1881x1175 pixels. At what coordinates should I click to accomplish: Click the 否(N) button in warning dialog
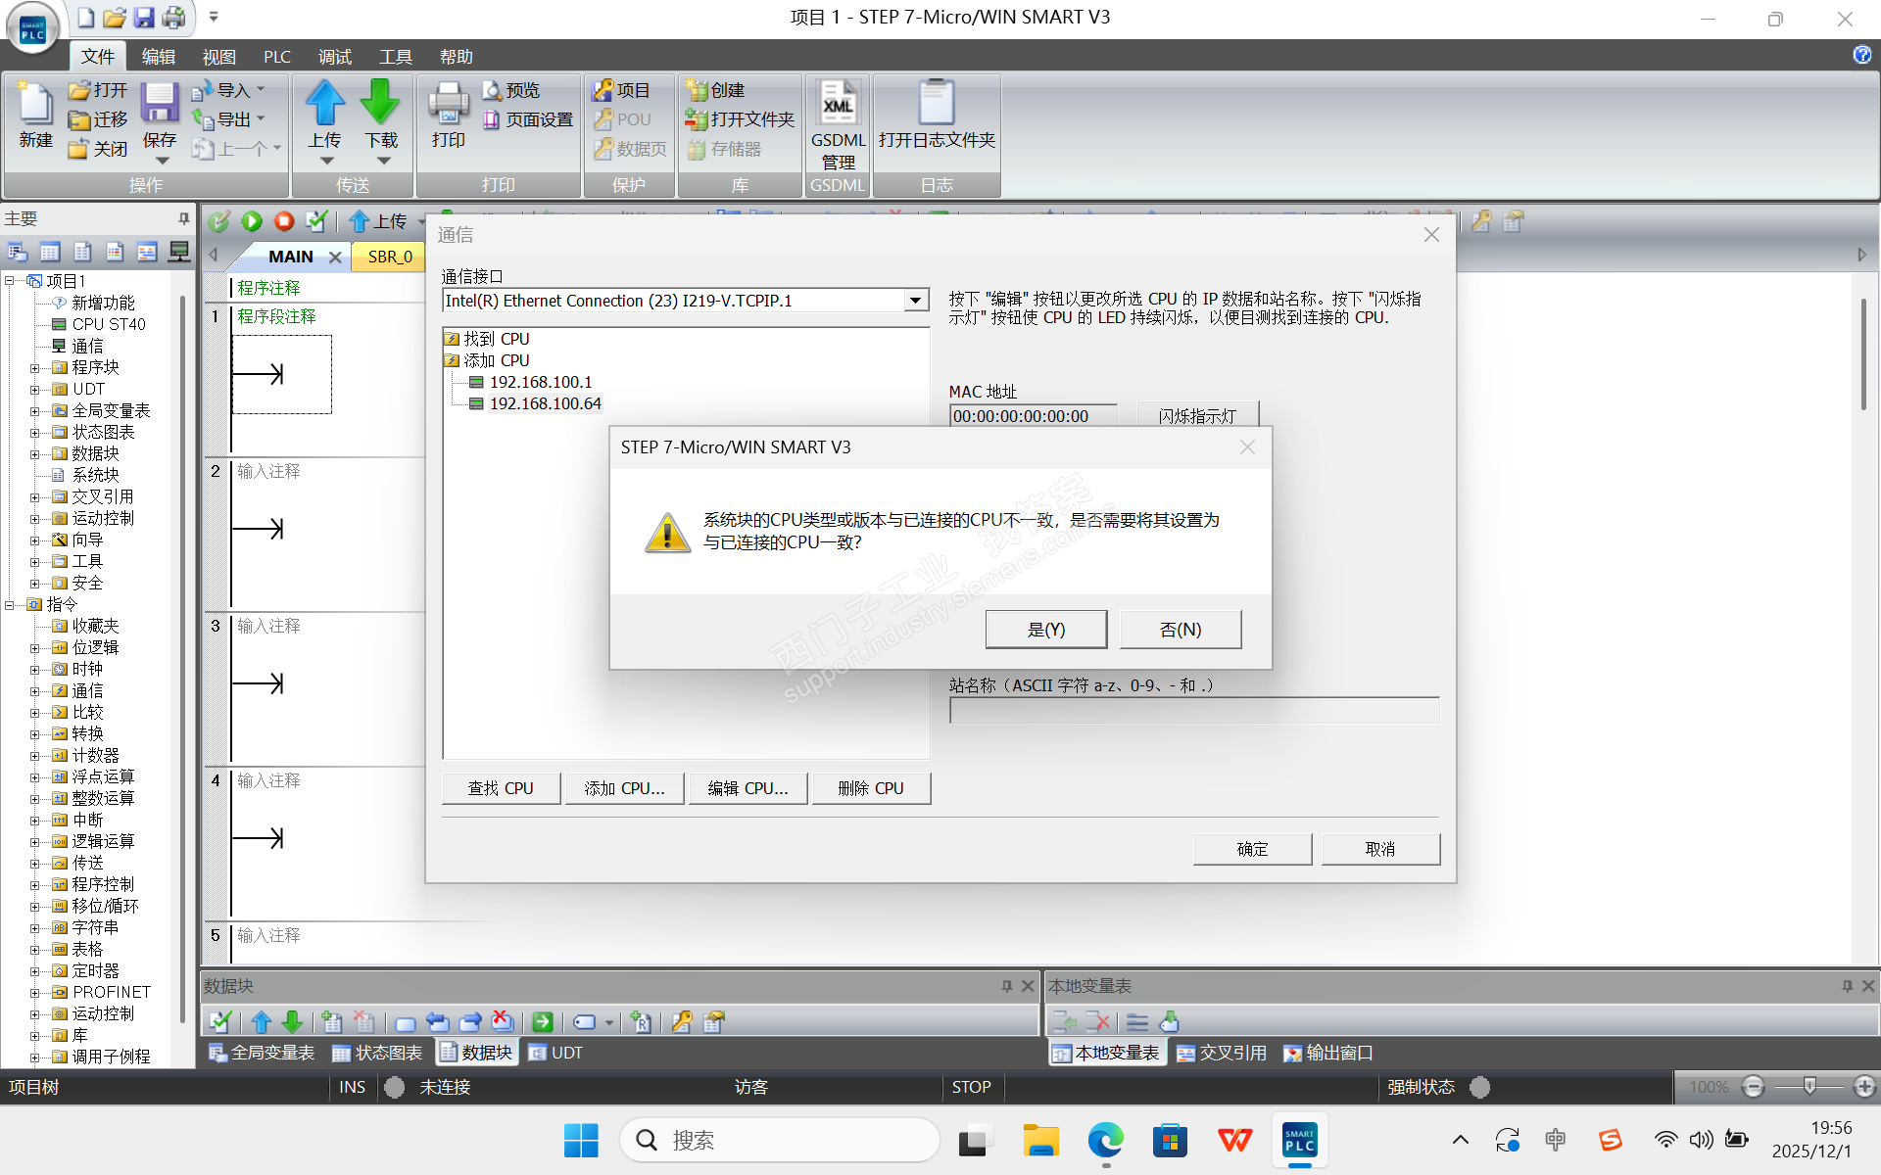coord(1180,630)
